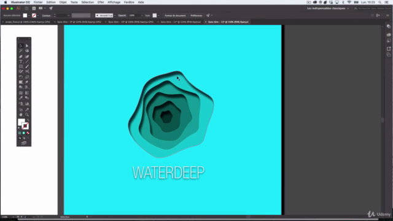This screenshot has height=221, width=393.
Task: Select the Shape Builder tool
Action: click(21, 87)
